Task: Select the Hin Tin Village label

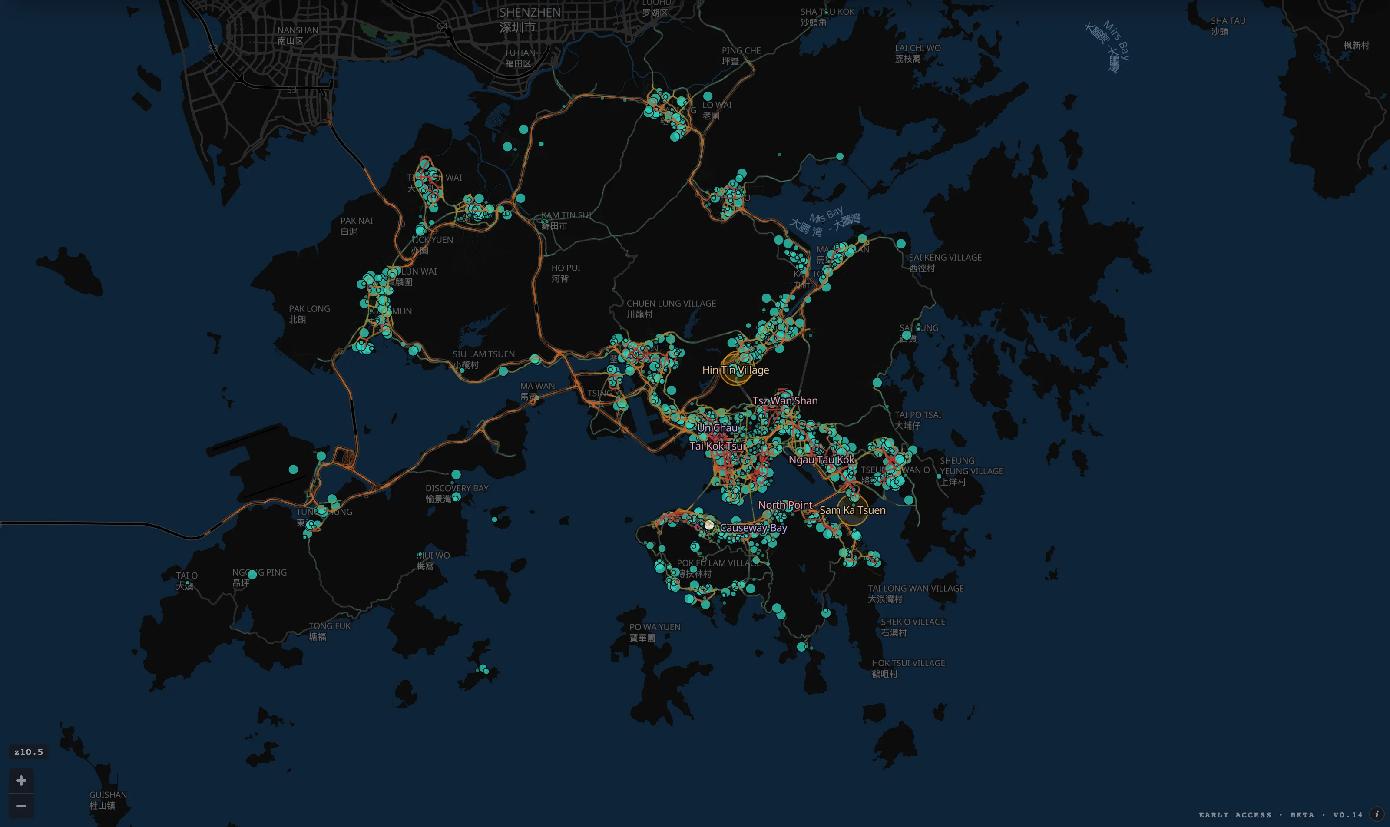Action: tap(735, 370)
